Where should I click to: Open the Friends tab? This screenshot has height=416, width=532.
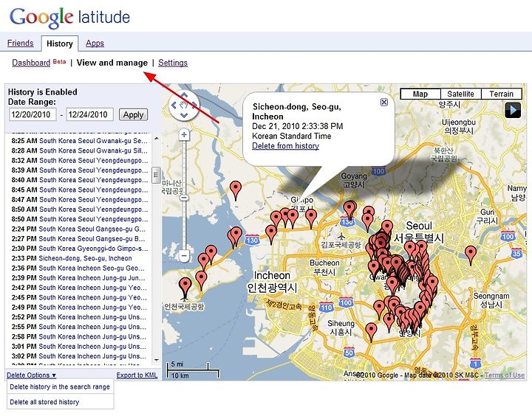coord(21,43)
